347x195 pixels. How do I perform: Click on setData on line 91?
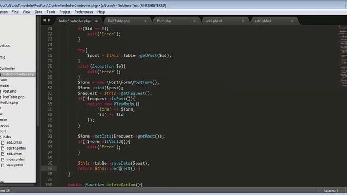pyautogui.click(x=103, y=136)
